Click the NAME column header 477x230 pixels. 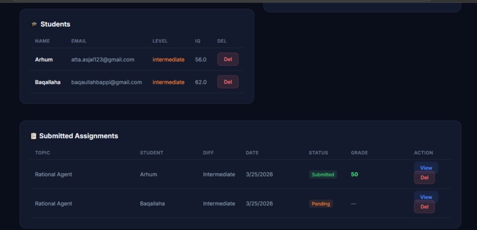pyautogui.click(x=42, y=41)
